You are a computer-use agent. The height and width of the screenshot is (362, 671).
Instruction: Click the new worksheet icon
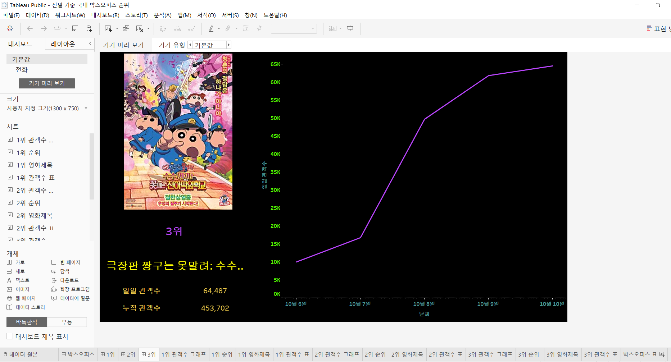tap(108, 28)
